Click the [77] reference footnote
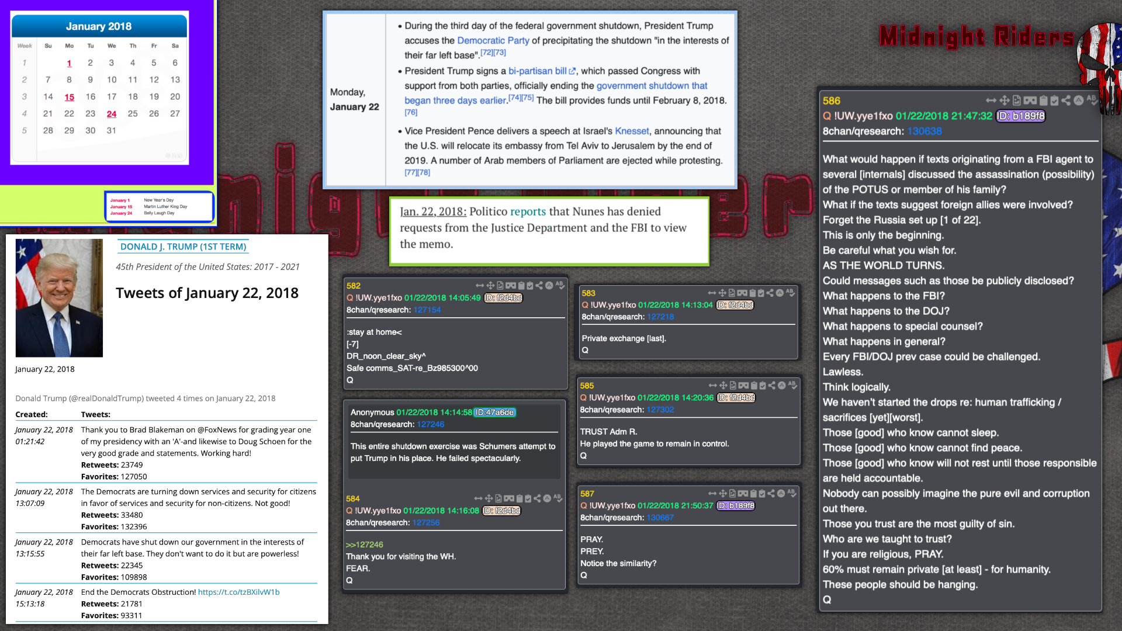The width and height of the screenshot is (1122, 631). click(410, 172)
